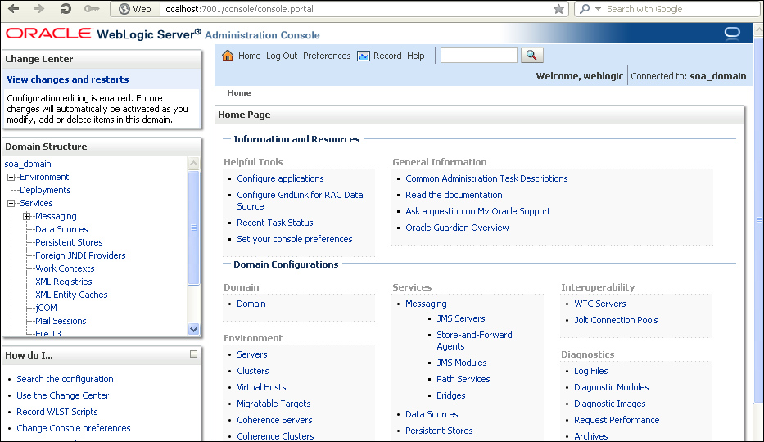Click the Home breadcrumb
764x442 pixels.
pos(239,93)
